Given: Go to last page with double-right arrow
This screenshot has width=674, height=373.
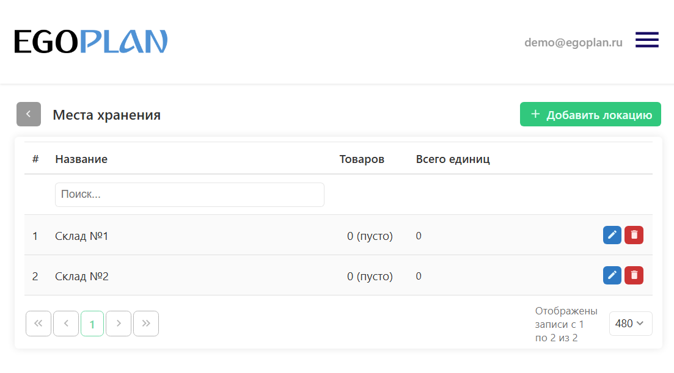Looking at the screenshot, I should click(146, 323).
